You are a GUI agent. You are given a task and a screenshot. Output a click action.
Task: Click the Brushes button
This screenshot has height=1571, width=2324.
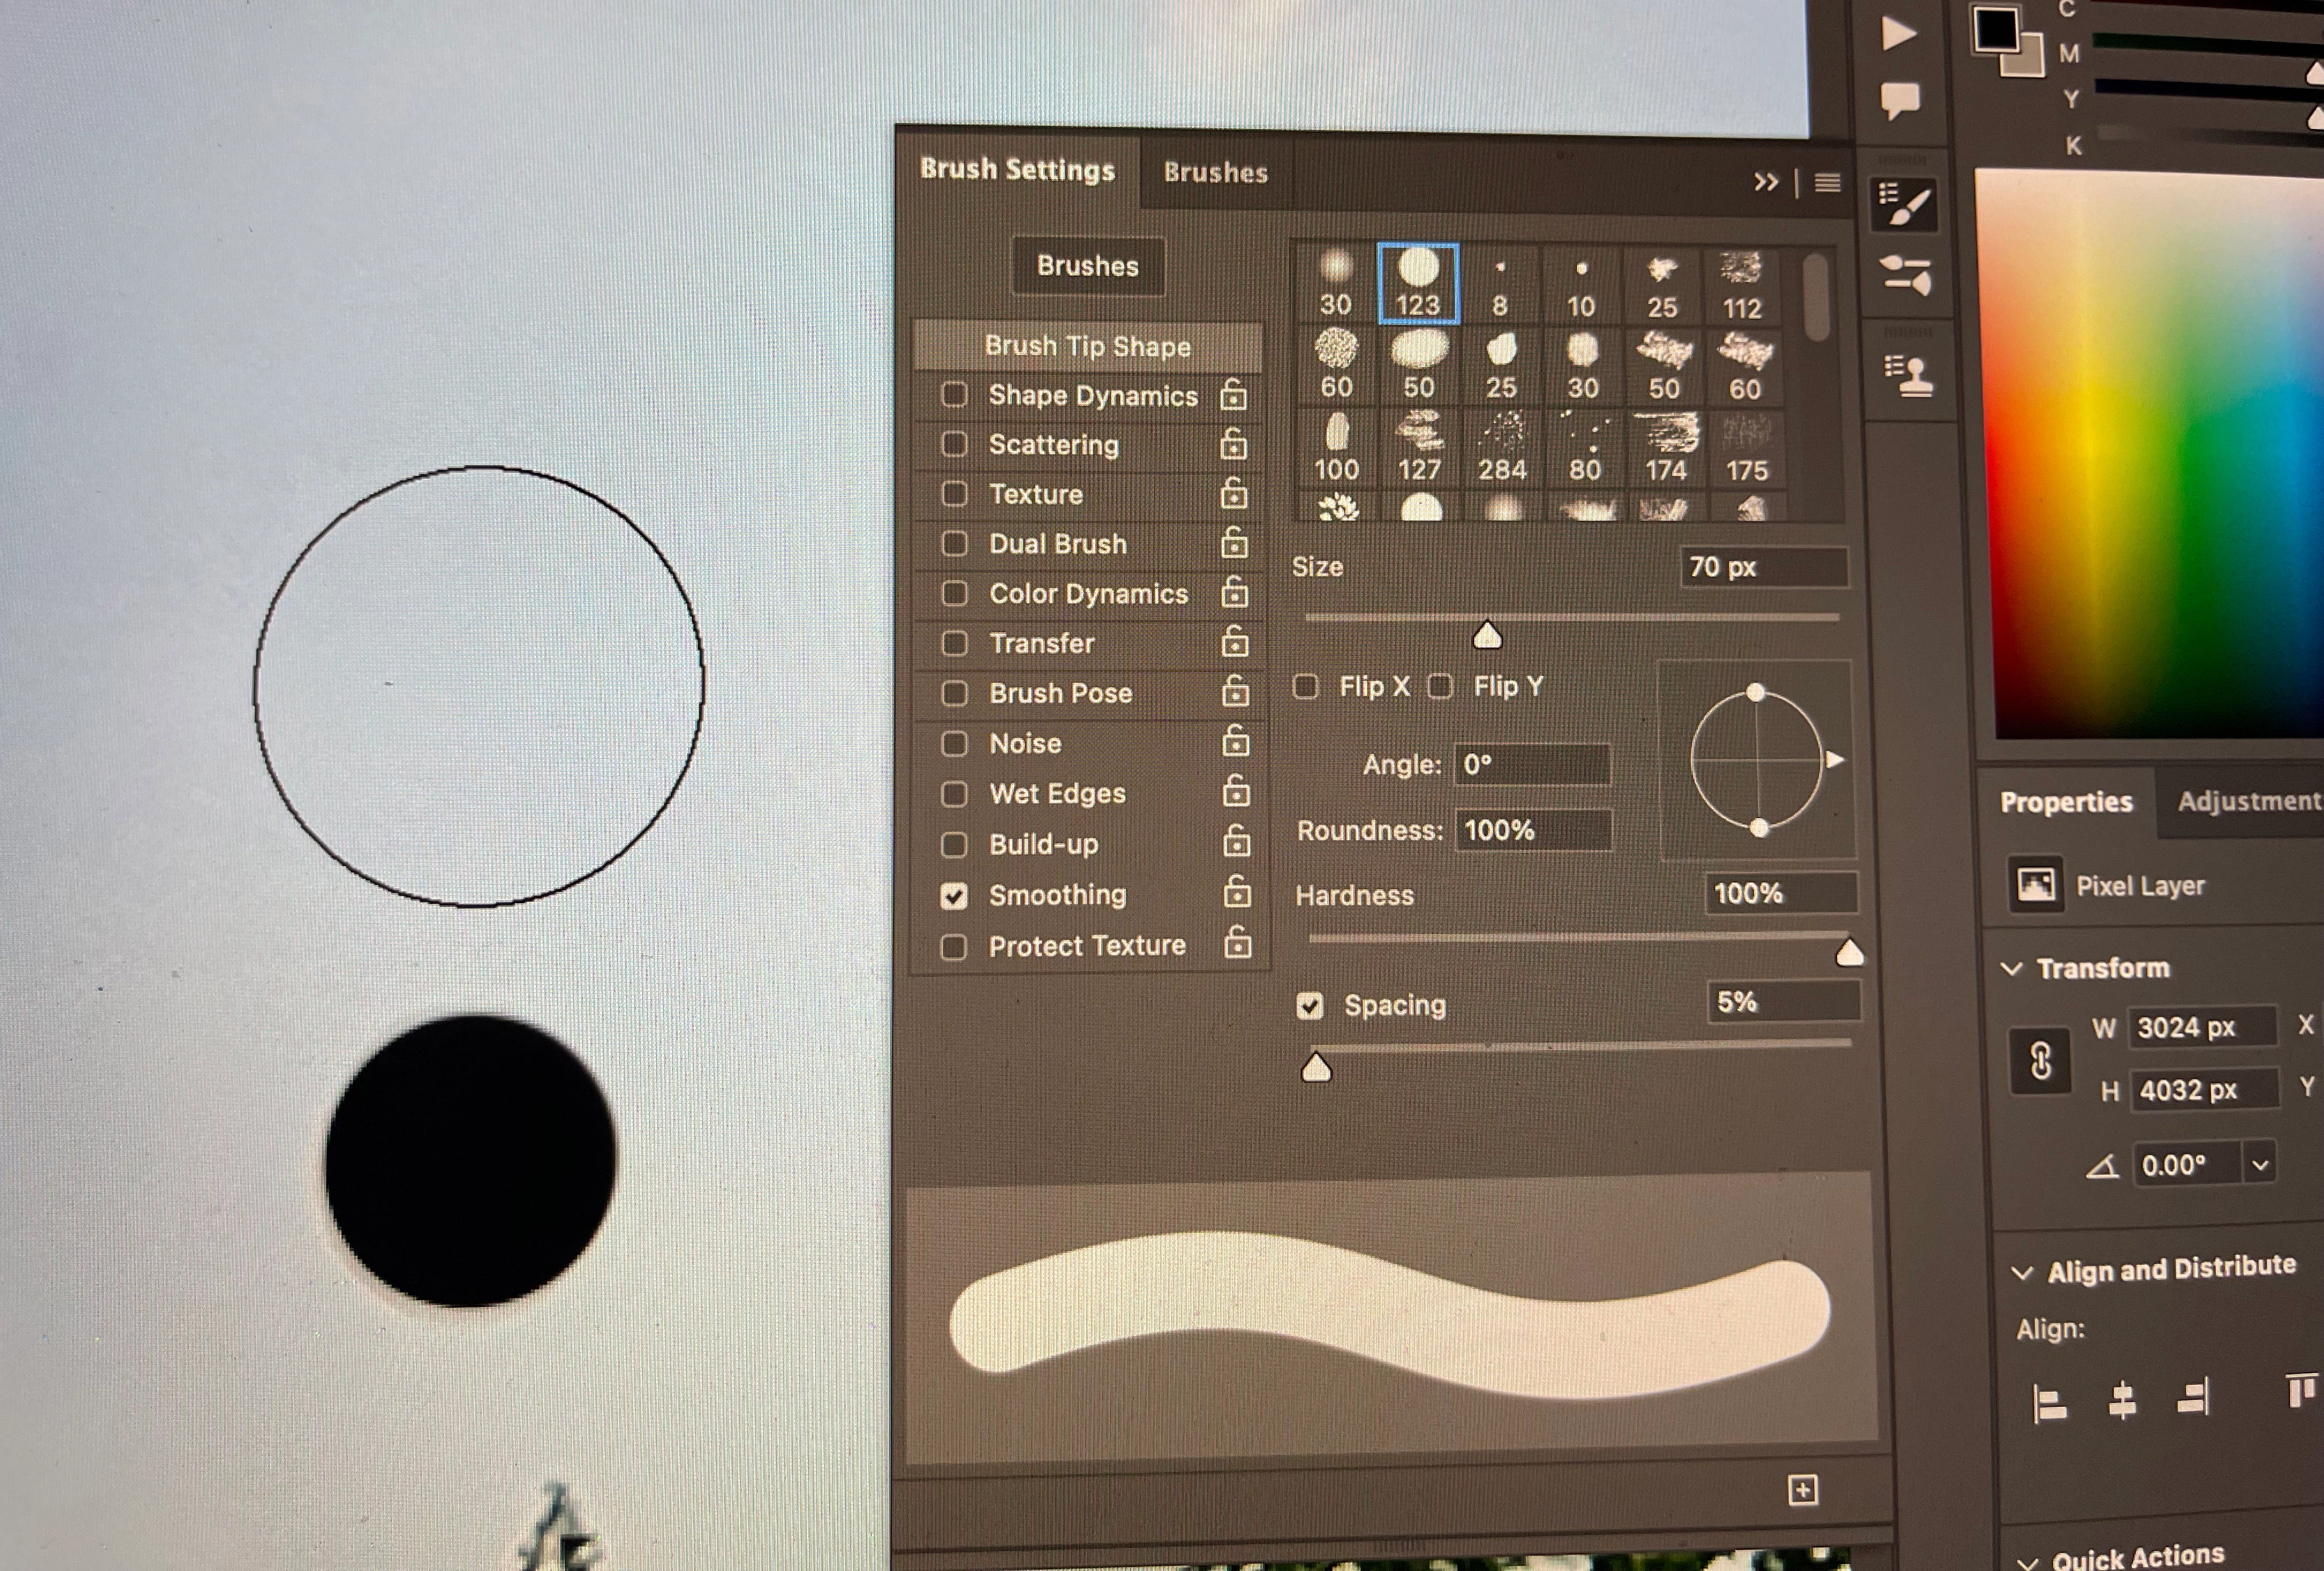pos(1087,266)
